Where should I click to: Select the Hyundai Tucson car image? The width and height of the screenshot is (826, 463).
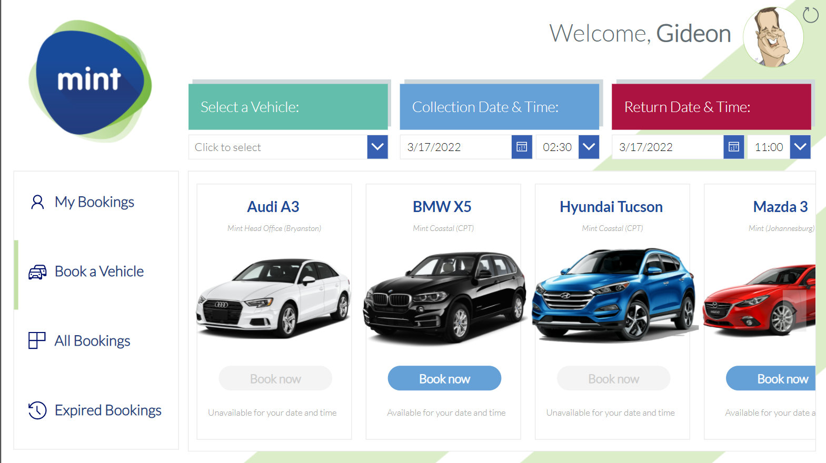614,295
